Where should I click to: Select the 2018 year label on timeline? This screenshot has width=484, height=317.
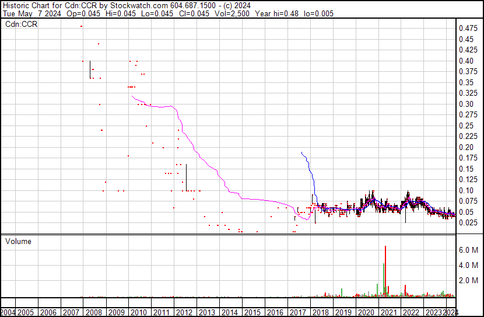(321, 312)
